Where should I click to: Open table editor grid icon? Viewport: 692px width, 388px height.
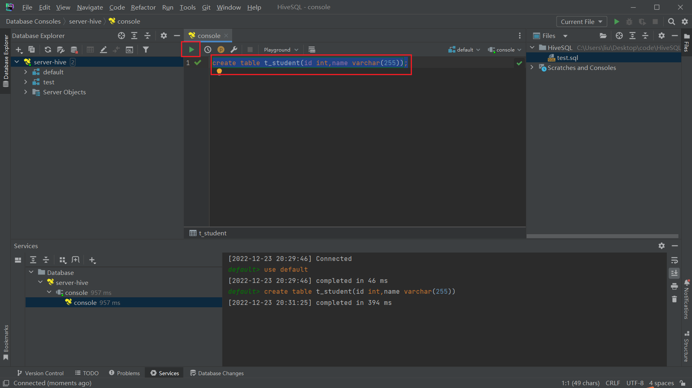(x=90, y=50)
